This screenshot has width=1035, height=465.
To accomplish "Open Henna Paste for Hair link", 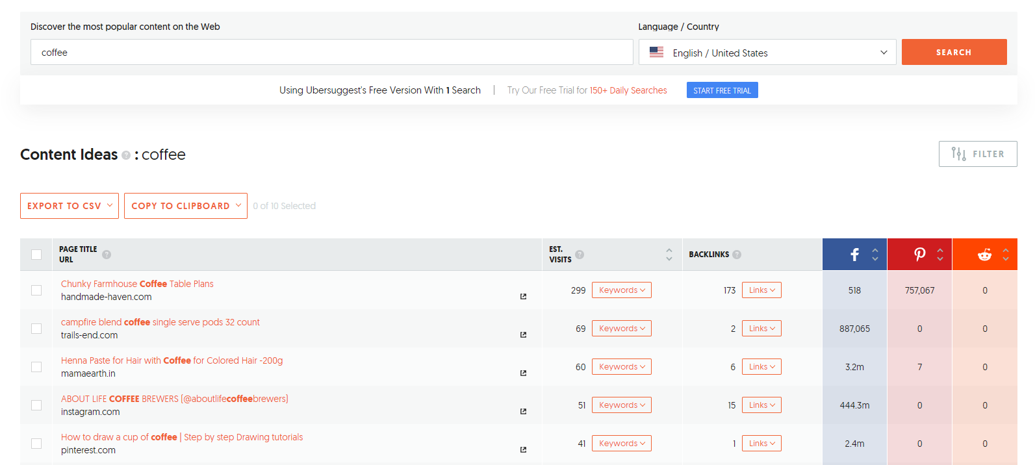I will click(172, 360).
